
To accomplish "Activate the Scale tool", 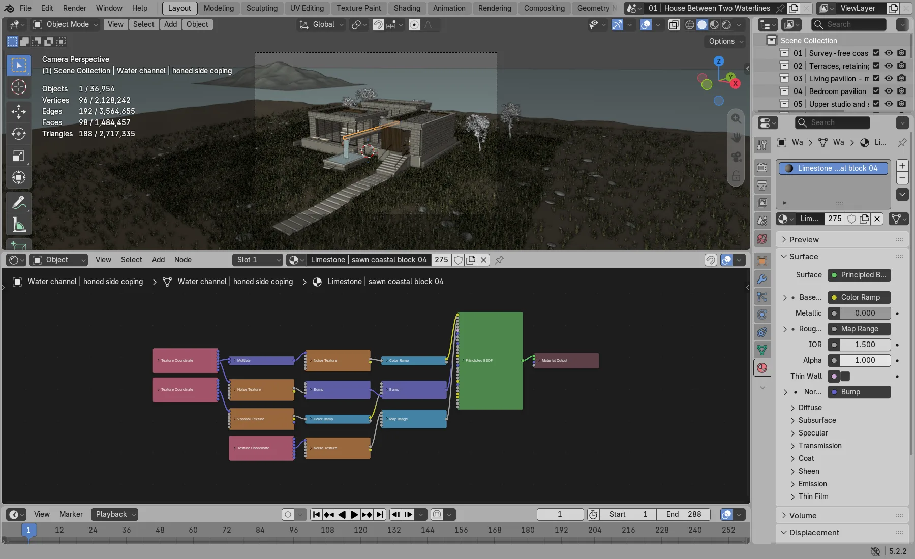I will point(19,156).
